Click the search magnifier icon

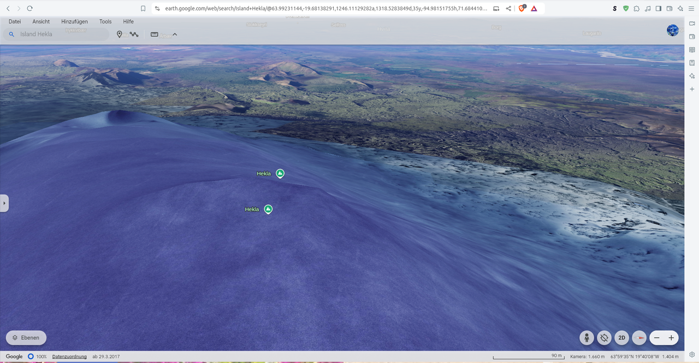(x=11, y=34)
